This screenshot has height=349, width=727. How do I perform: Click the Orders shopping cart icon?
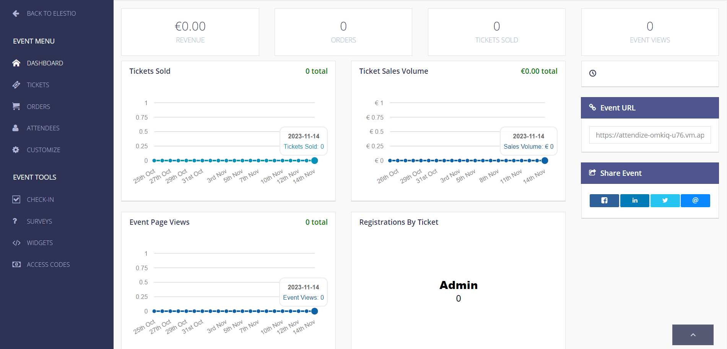point(16,106)
